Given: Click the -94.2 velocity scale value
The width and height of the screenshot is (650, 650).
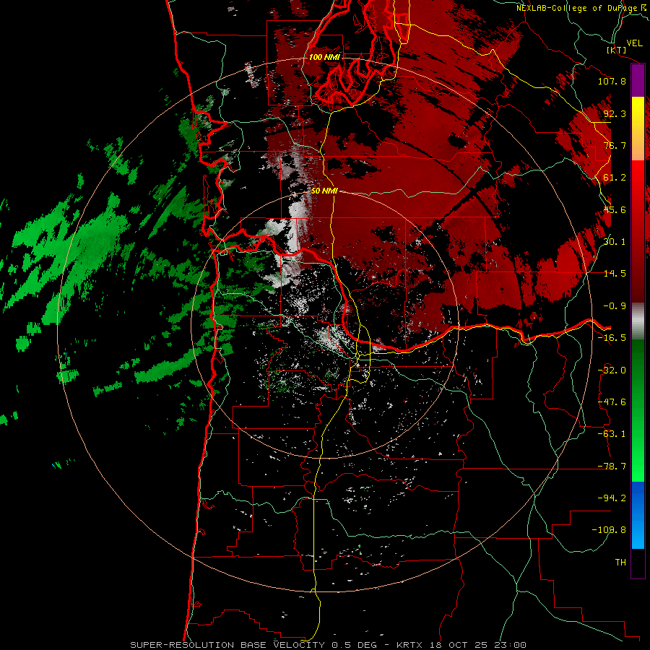Looking at the screenshot, I should point(612,498).
